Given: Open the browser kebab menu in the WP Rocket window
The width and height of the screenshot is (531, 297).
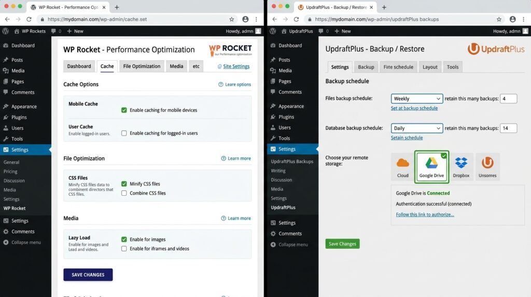Looking at the screenshot, I should click(256, 19).
